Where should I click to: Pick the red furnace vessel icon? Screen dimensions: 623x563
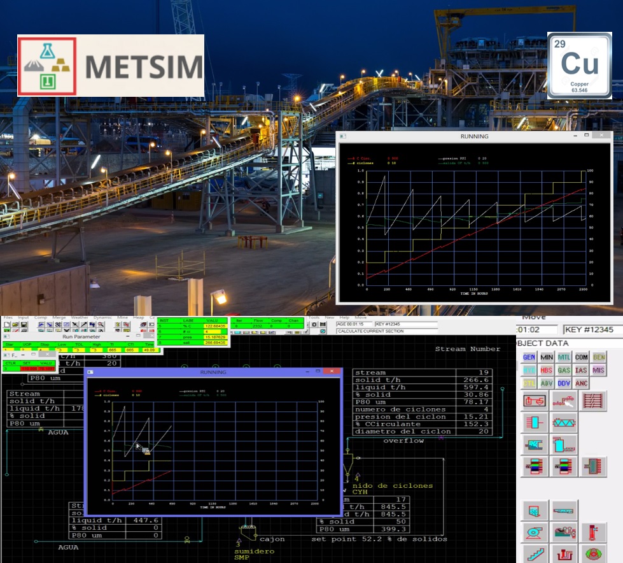coord(564,554)
